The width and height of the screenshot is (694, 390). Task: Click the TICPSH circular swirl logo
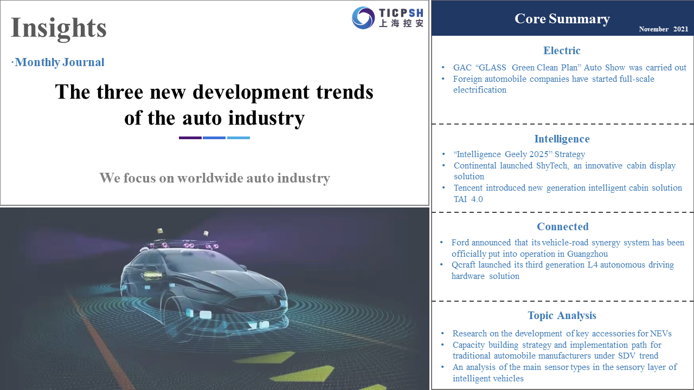click(x=363, y=17)
